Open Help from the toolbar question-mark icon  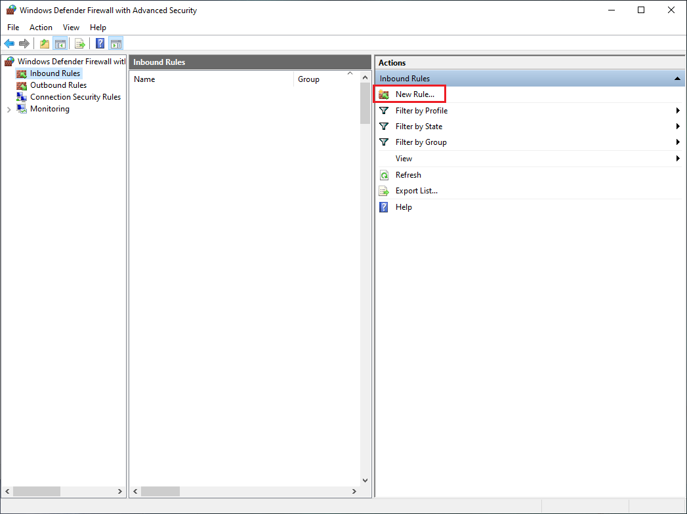pyautogui.click(x=100, y=43)
